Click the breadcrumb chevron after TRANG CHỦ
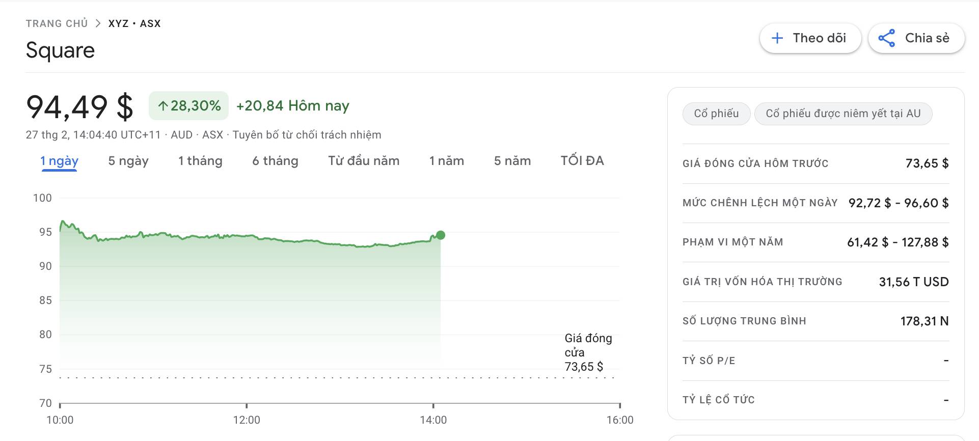The height and width of the screenshot is (441, 979). pos(98,23)
